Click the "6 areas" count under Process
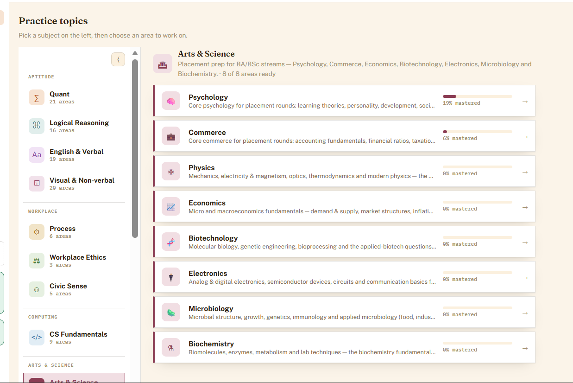This screenshot has width=573, height=383. tap(61, 236)
